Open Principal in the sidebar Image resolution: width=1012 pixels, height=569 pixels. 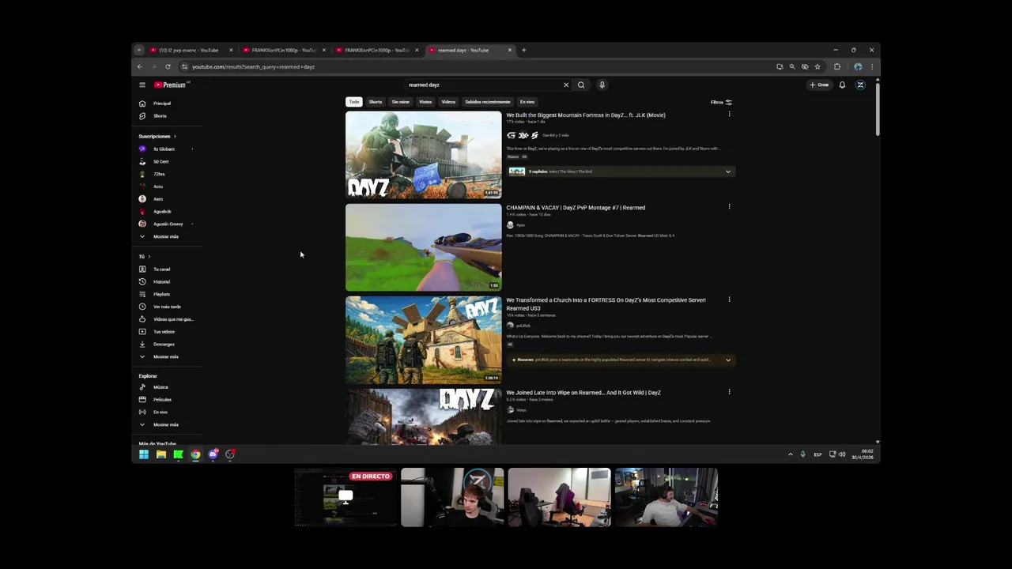(161, 104)
